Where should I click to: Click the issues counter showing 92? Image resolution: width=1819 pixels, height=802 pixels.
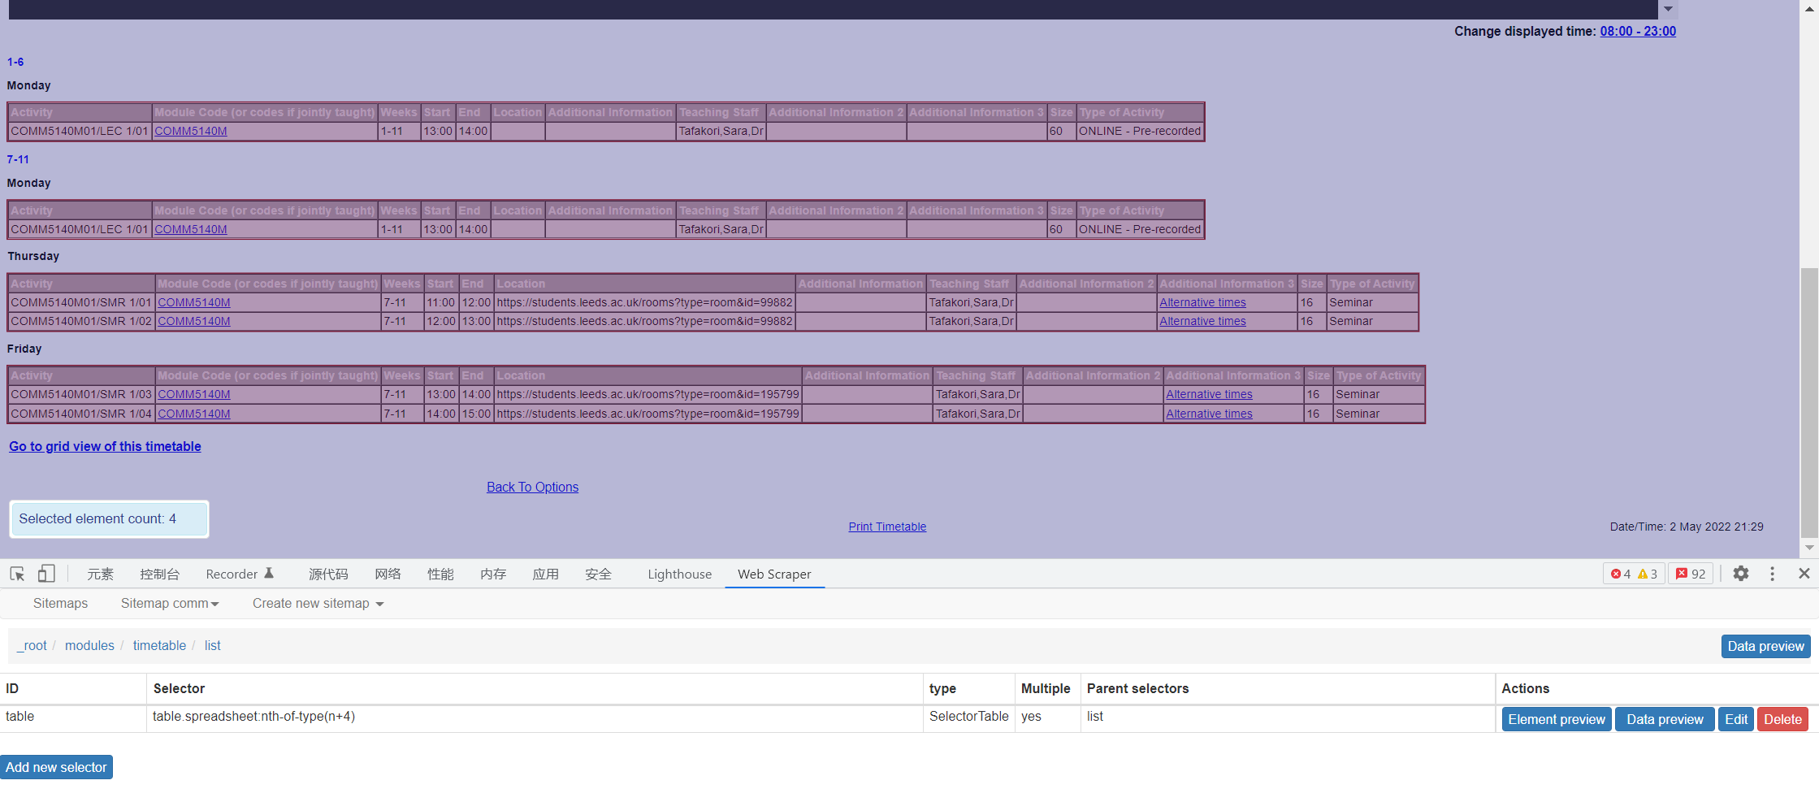(x=1691, y=574)
